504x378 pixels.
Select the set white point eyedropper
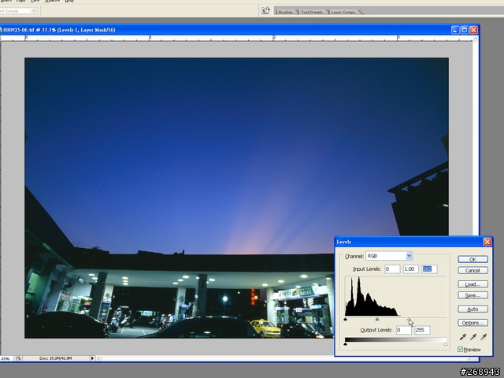click(484, 337)
